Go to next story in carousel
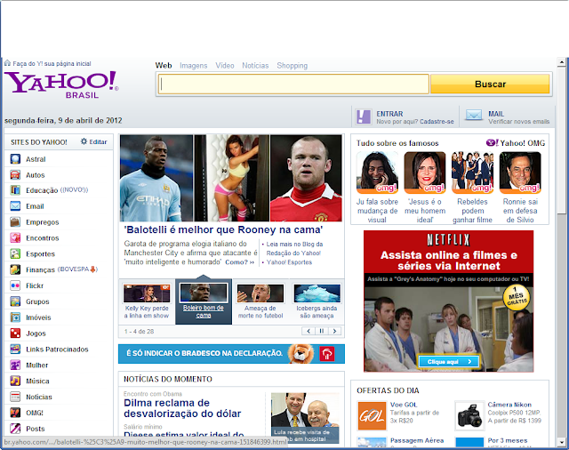Image resolution: width=569 pixels, height=450 pixels. coord(334,331)
